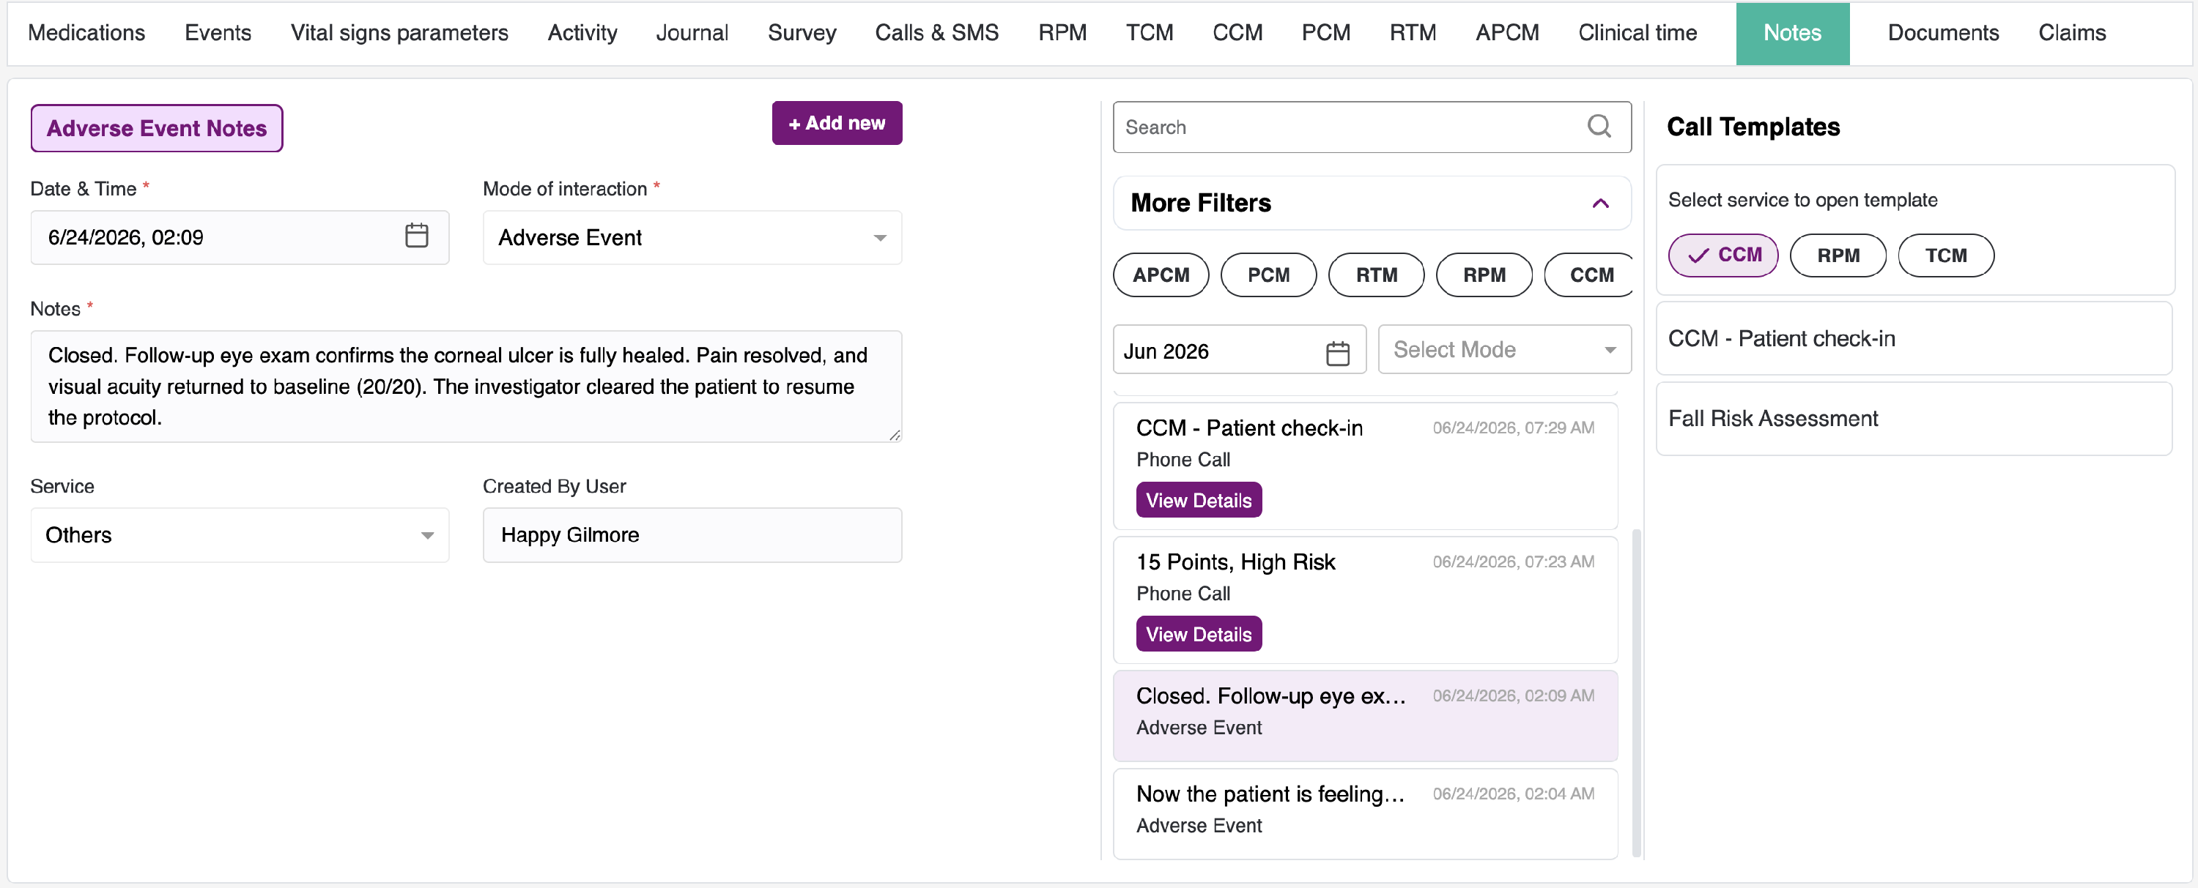2198x888 pixels.
Task: Open the Fall Risk Assessment template
Action: pos(1913,419)
